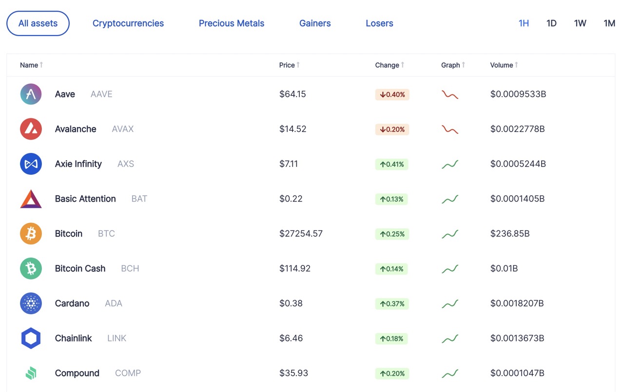Image resolution: width=624 pixels, height=392 pixels.
Task: Open the Axie Infinity asset name
Action: [78, 164]
